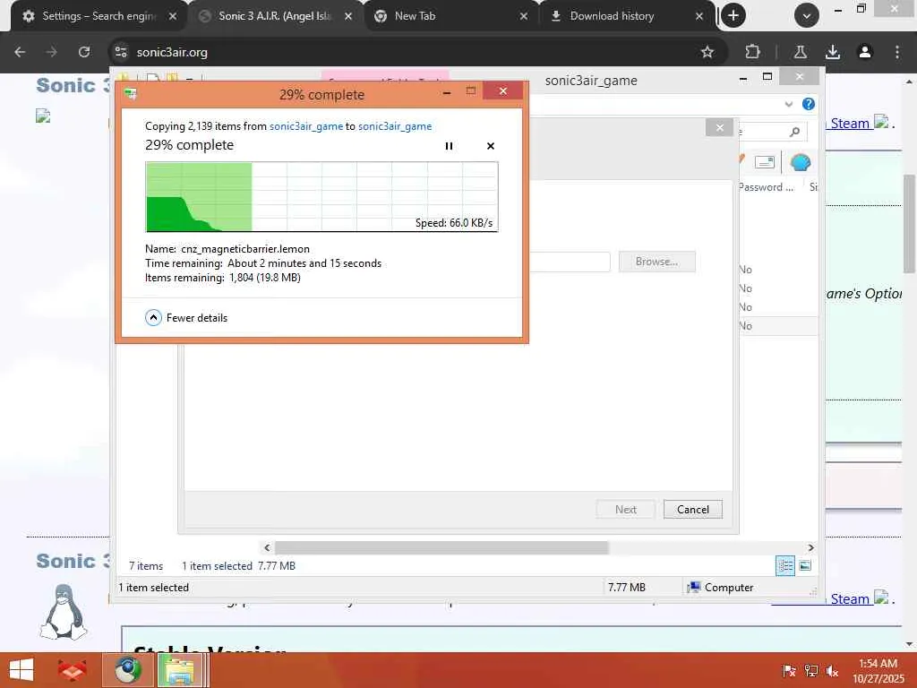The height and width of the screenshot is (688, 917).
Task: Click Cancel in the extraction wizard
Action: (692, 510)
